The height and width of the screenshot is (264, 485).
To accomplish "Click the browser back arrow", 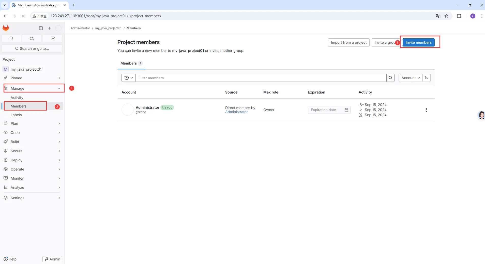I will 5,16.
